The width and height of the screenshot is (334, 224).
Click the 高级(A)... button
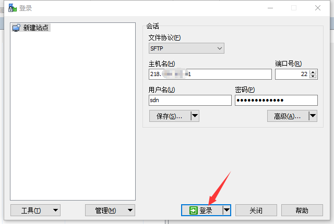[x=288, y=116]
